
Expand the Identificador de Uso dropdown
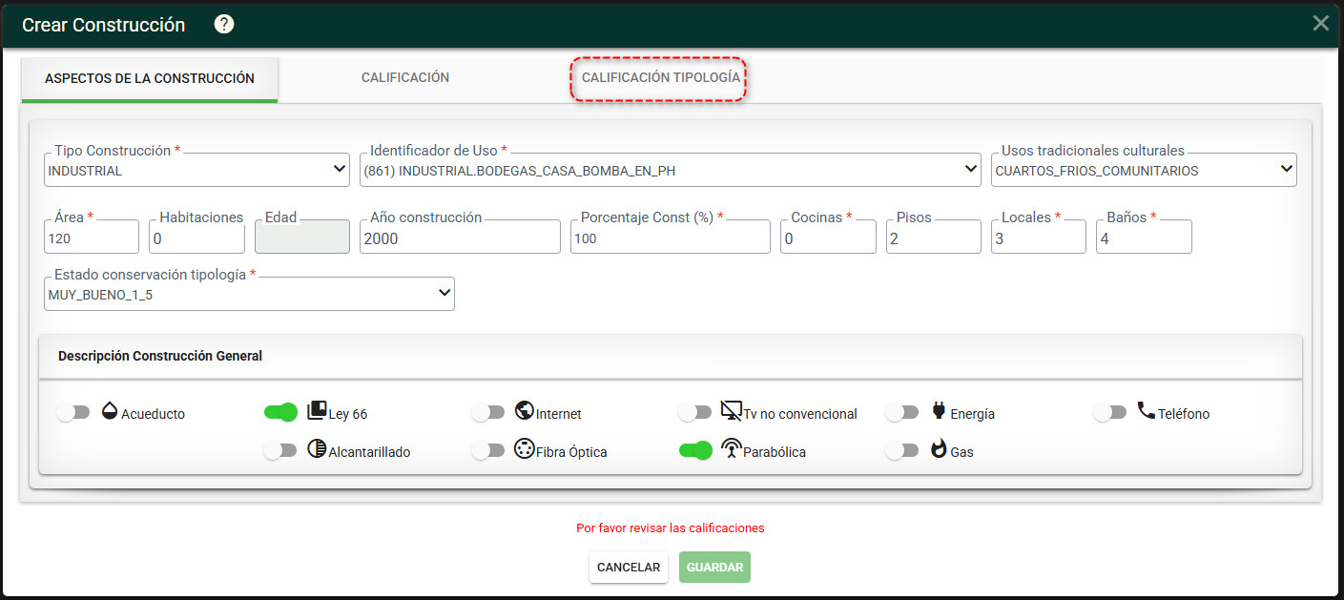coord(671,170)
